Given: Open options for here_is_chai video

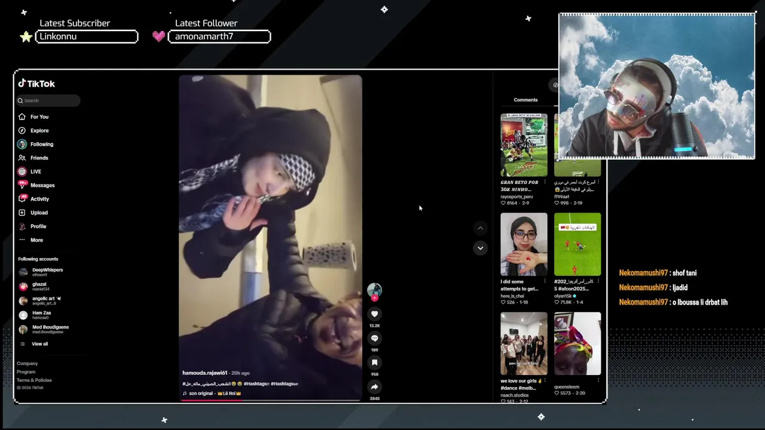Looking at the screenshot, I should pyautogui.click(x=544, y=281).
